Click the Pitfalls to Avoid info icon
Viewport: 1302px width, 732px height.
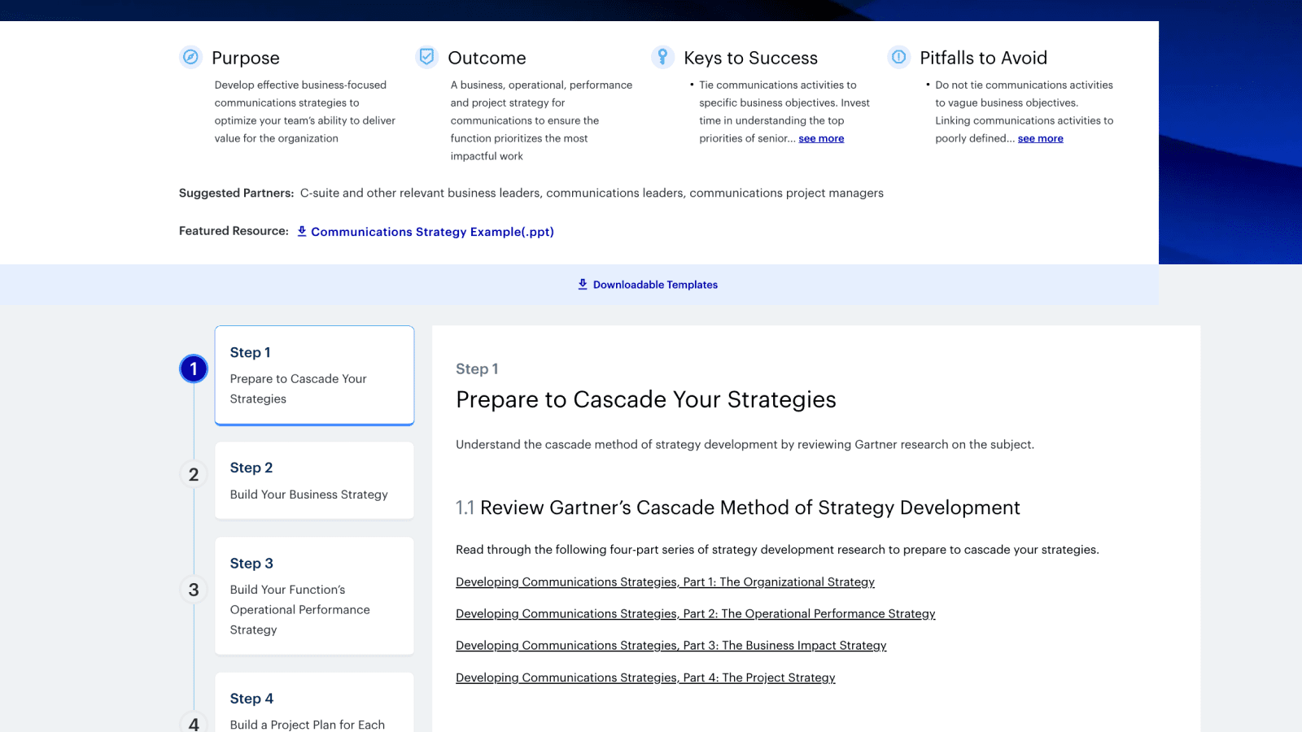(898, 57)
